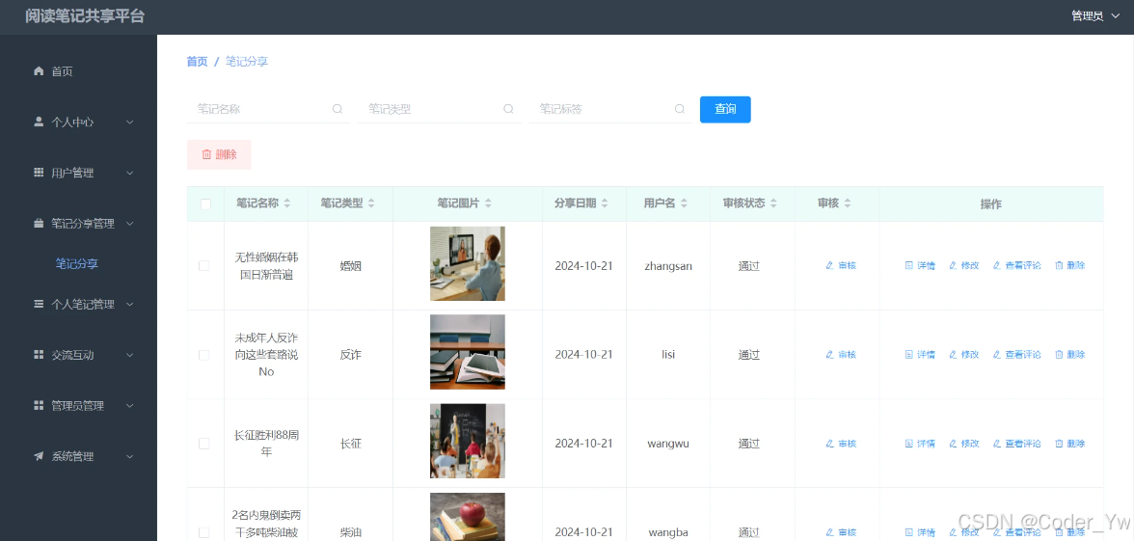Click 修改 for wangwu's note
The image size is (1134, 541).
(964, 444)
